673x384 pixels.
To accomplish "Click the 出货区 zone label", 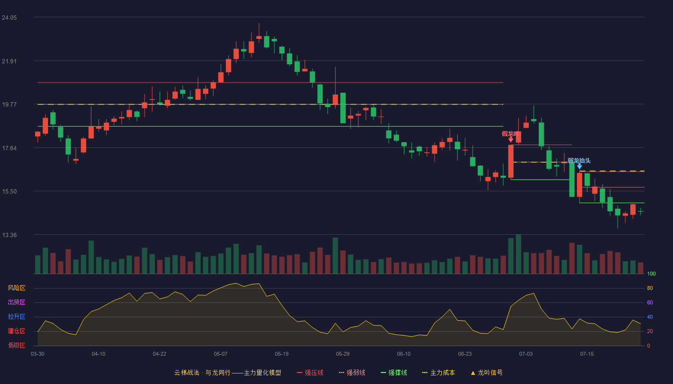I will 16,302.
